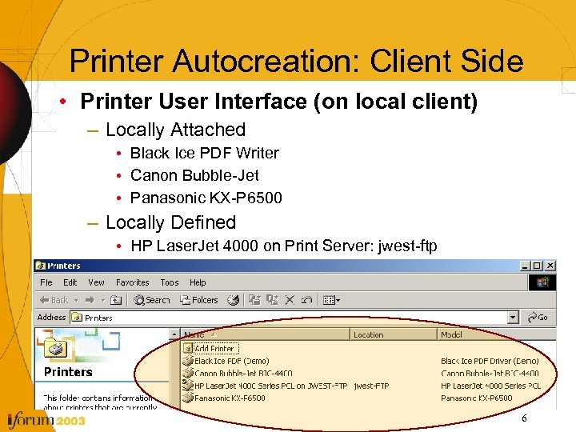The width and height of the screenshot is (576, 432).
Task: Select the Add Printer icon
Action: tap(187, 348)
